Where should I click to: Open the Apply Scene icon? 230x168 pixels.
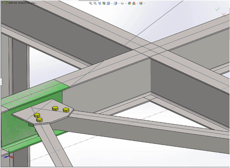134,3
